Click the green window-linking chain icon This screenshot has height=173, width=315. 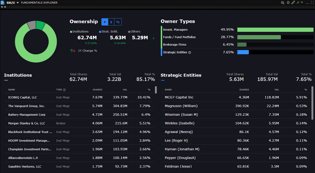(x=293, y=3)
